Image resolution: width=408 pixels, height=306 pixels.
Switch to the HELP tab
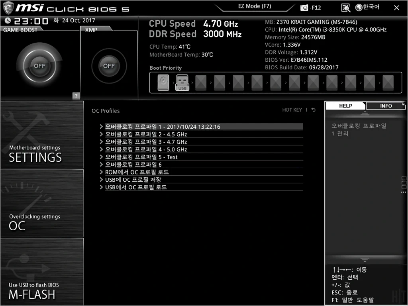click(345, 106)
